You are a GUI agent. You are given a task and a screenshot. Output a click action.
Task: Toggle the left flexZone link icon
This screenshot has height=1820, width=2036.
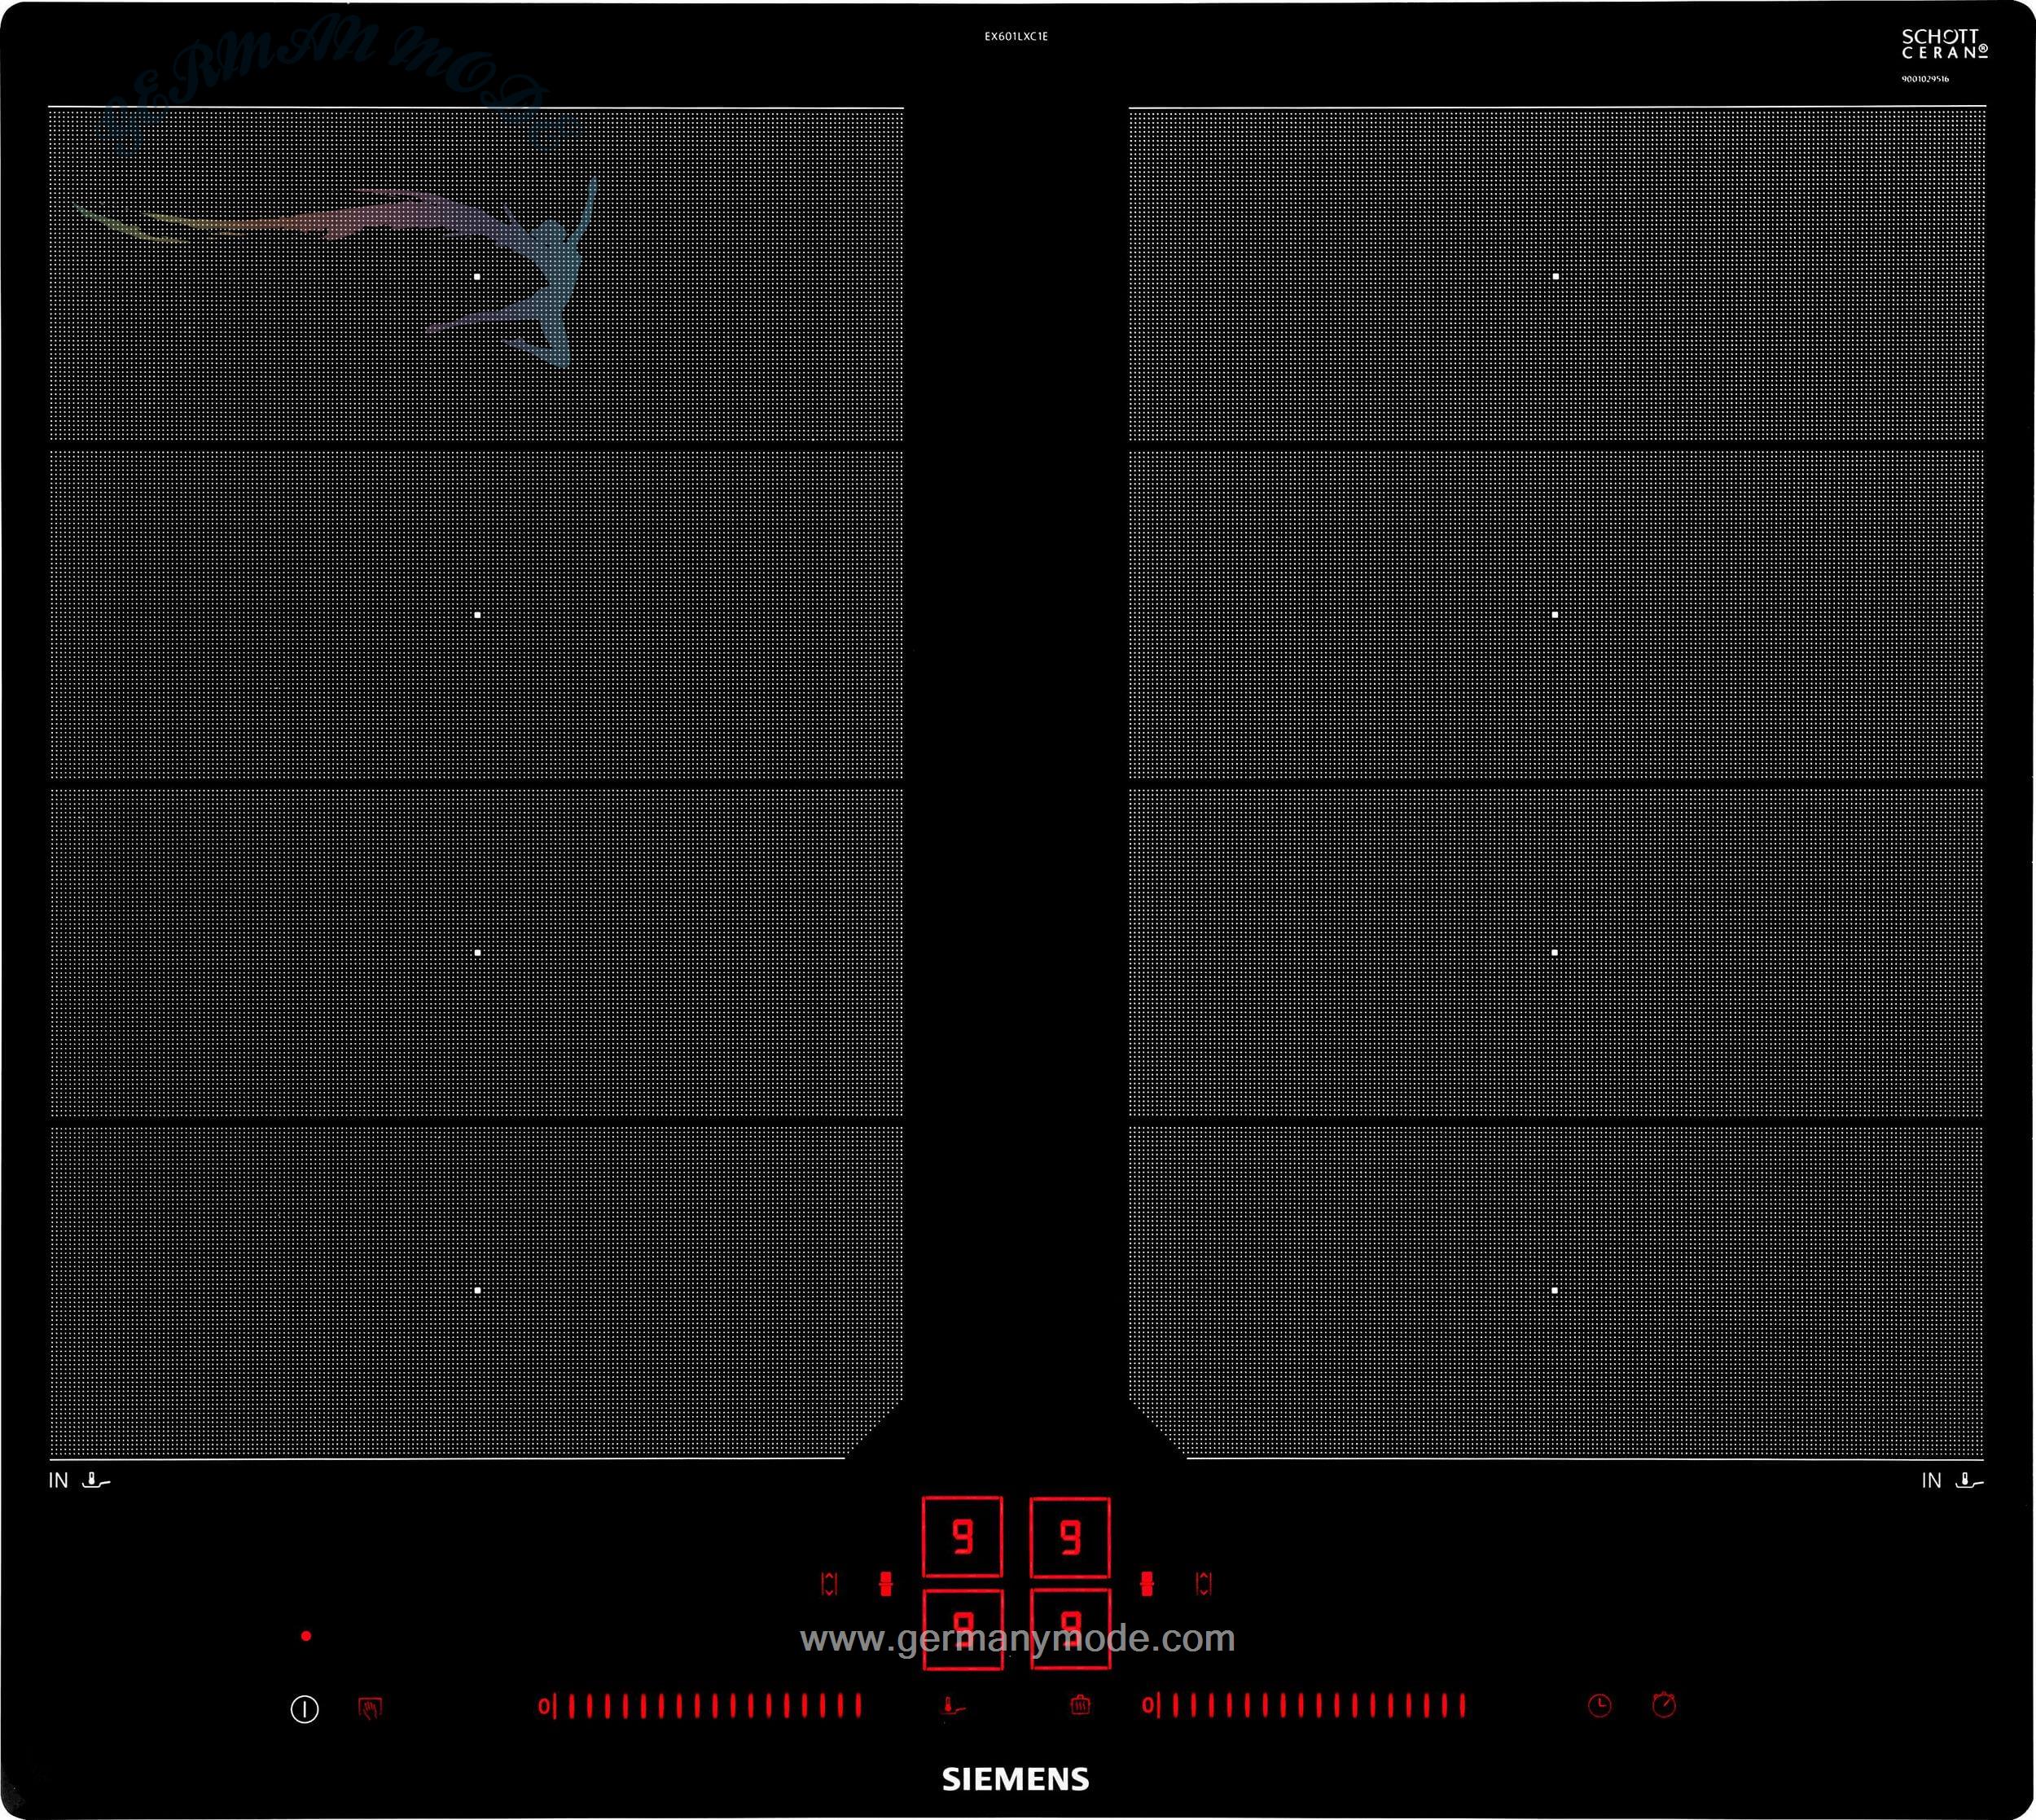[885, 1584]
